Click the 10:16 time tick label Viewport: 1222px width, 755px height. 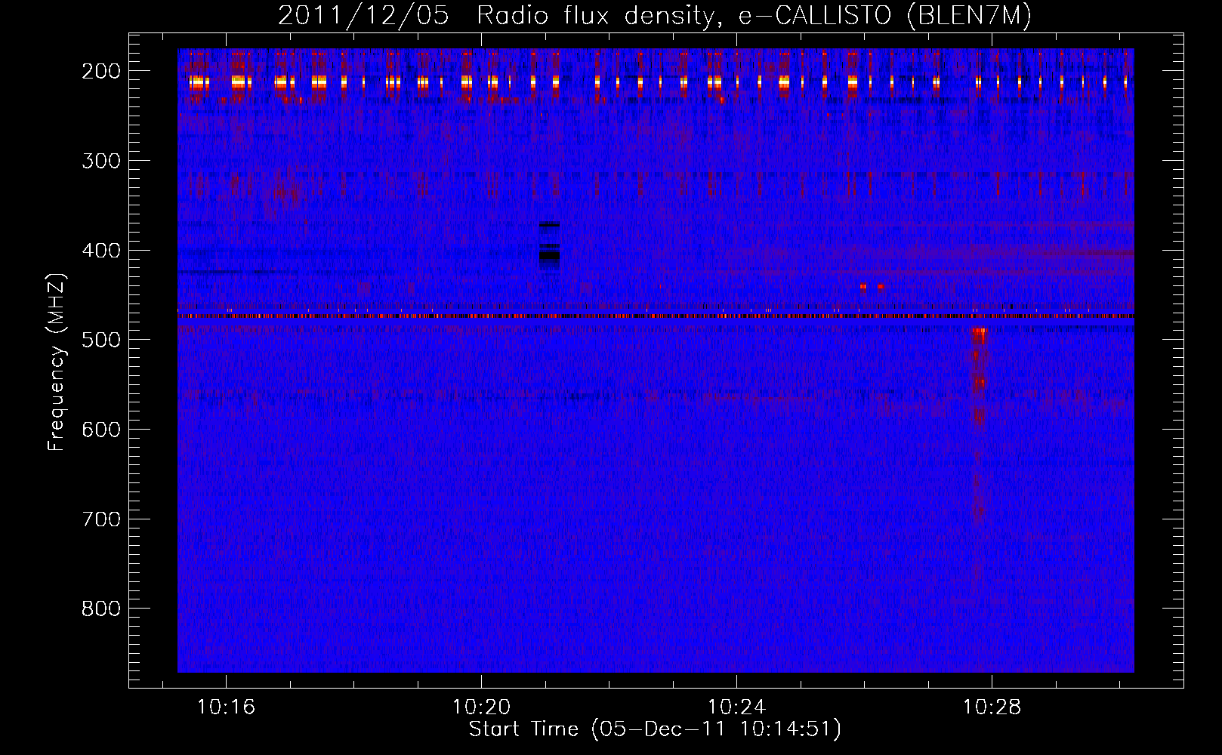(226, 707)
